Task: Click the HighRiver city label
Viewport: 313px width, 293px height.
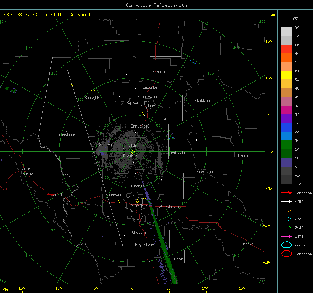Action: (x=144, y=245)
